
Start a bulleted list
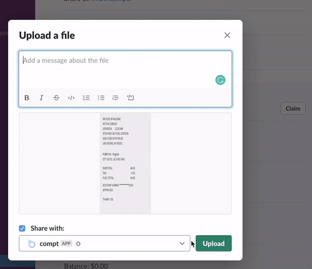(x=101, y=98)
